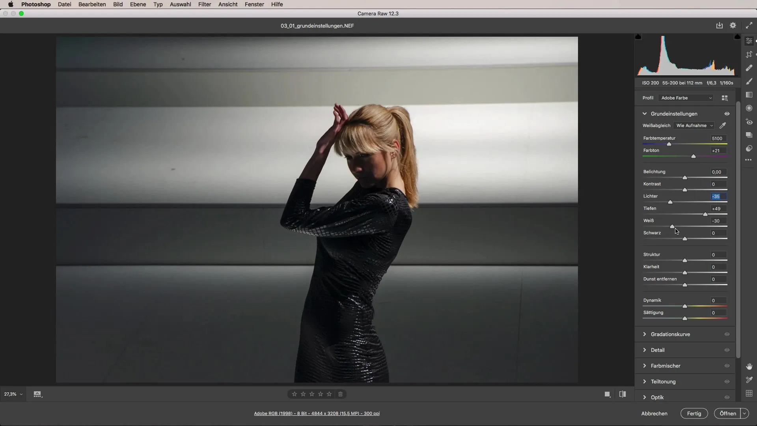Toggle Grundeinstellungen panel visibility eye
Viewport: 757px width, 426px height.
coord(727,114)
